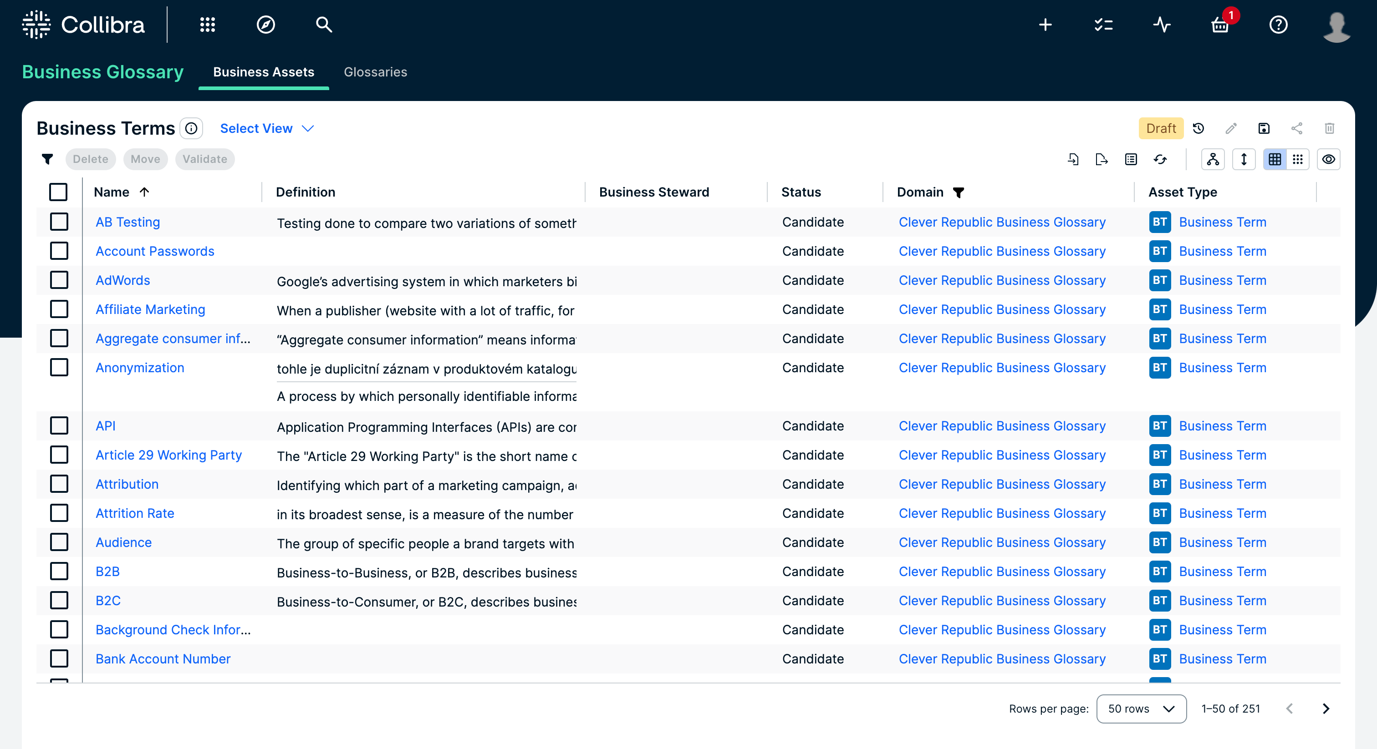Click the Audience row Business Term link
Viewport: 1377px width, 749px height.
[x=1223, y=543]
